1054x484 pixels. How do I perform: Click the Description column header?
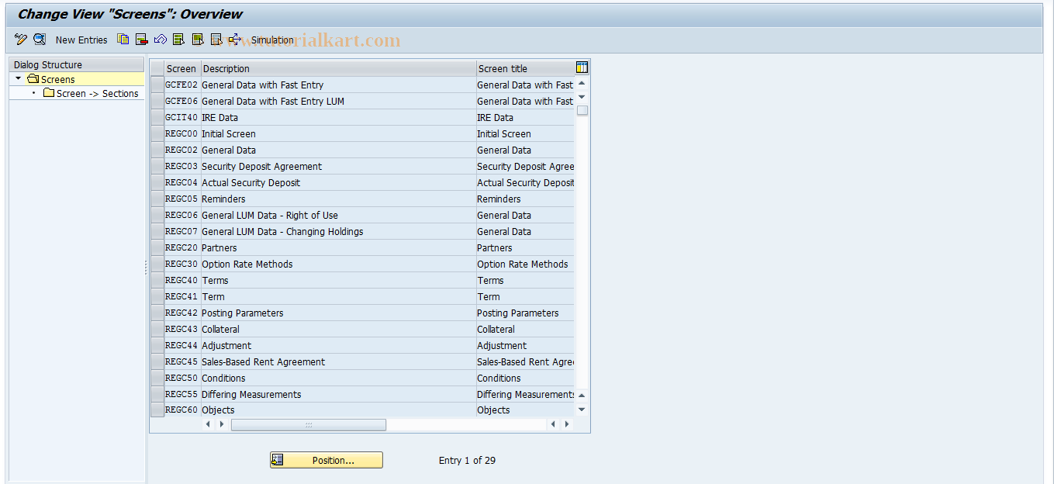point(339,68)
